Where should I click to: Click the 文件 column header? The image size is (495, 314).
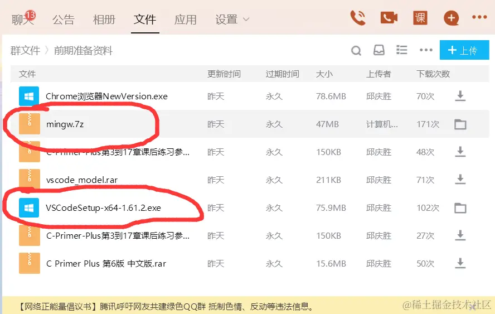tap(27, 74)
